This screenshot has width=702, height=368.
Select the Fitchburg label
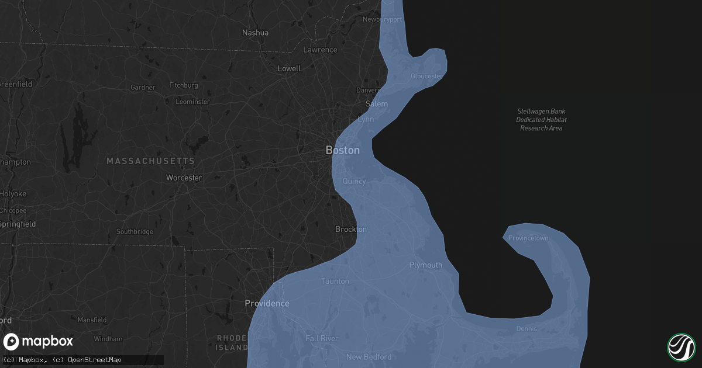click(x=184, y=85)
